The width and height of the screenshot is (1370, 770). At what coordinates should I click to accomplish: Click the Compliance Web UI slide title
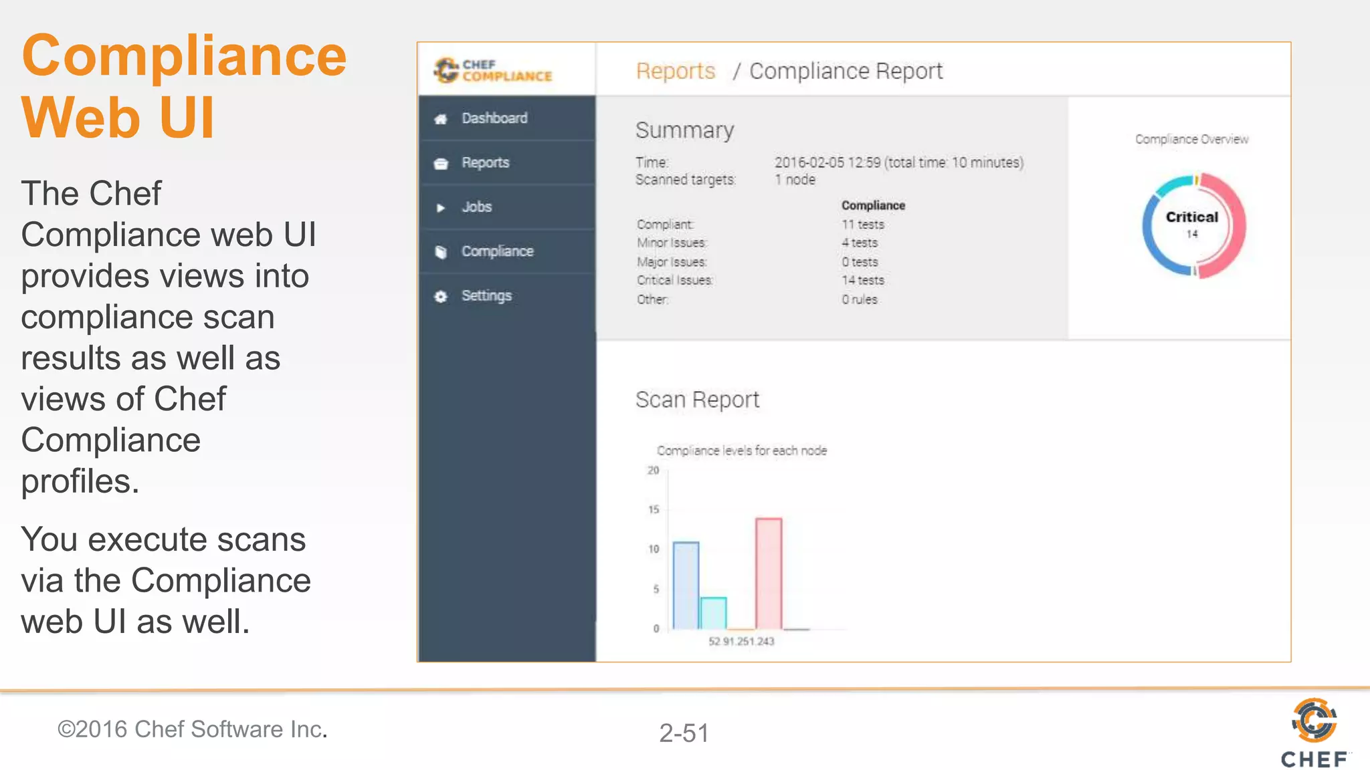[184, 86]
